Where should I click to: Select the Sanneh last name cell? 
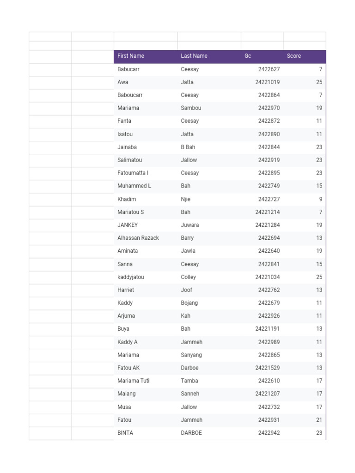click(209, 394)
